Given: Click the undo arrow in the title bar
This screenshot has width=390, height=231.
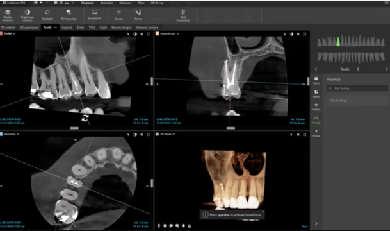Looking at the screenshot, I should pos(41,3).
